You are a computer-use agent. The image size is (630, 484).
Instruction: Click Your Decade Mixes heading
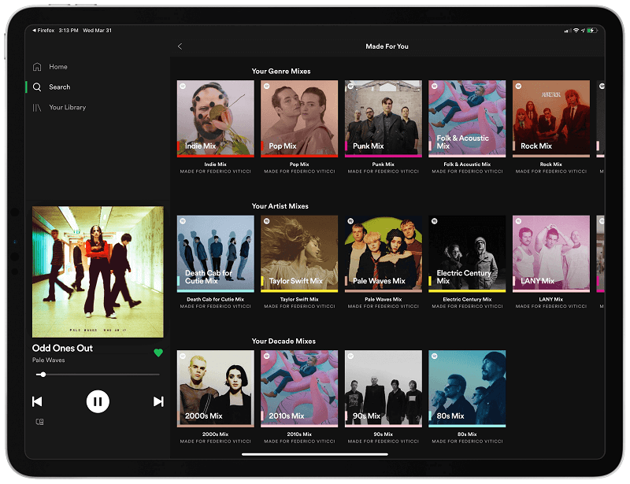click(x=283, y=341)
